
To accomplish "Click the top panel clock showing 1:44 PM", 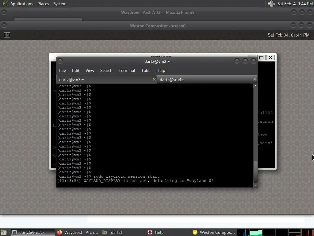I will click(295, 4).
